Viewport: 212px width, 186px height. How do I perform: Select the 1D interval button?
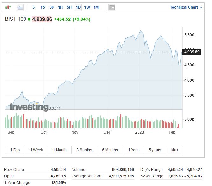click(x=78, y=7)
